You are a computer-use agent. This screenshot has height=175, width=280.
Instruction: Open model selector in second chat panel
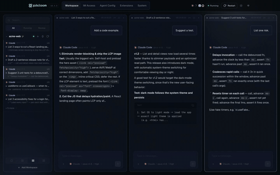161,164
